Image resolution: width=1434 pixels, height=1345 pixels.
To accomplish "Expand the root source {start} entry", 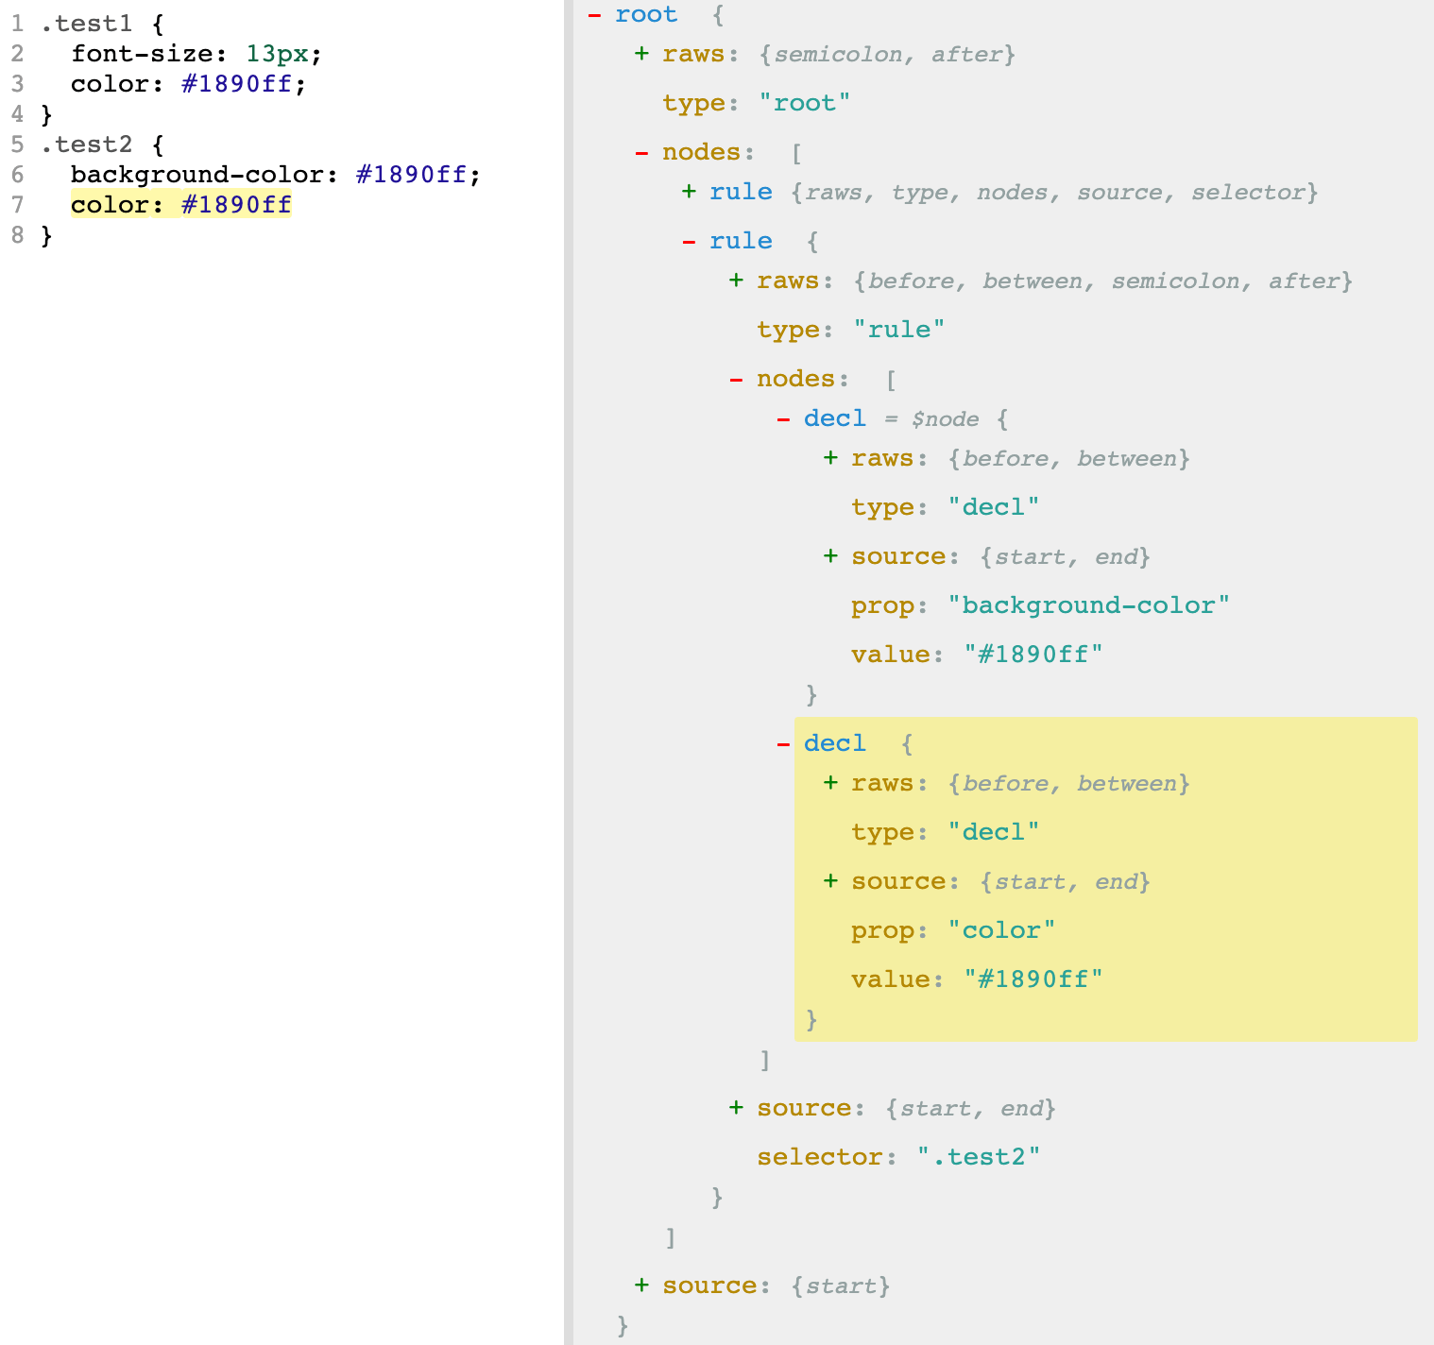I will coord(641,1286).
